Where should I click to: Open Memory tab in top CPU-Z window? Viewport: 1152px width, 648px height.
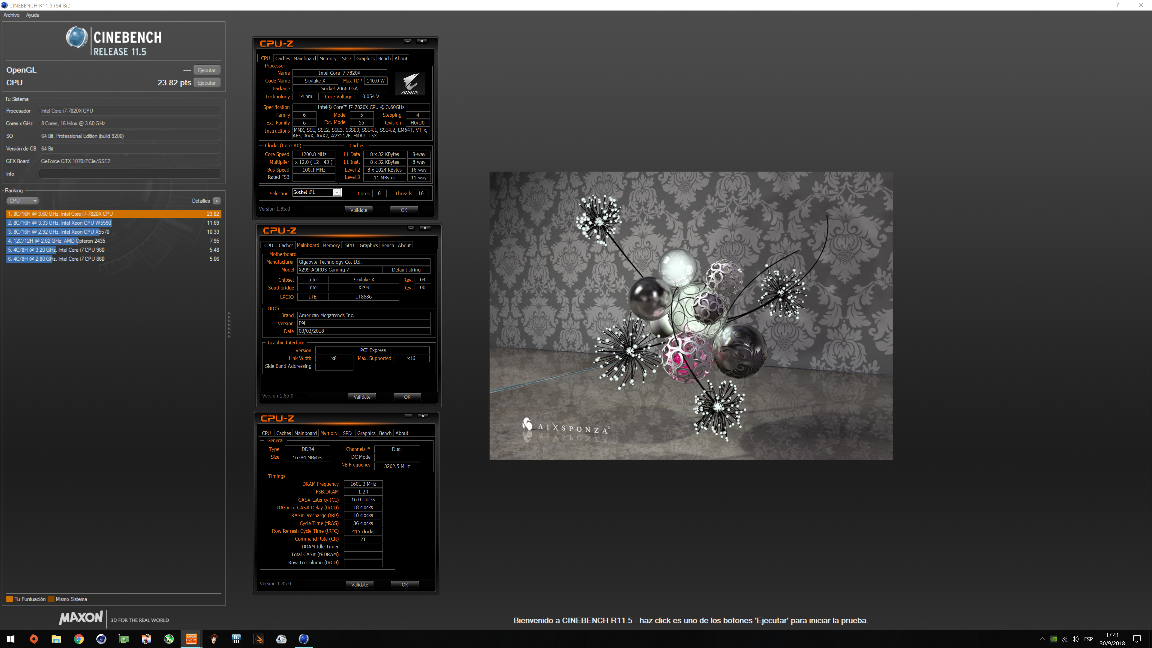328,58
